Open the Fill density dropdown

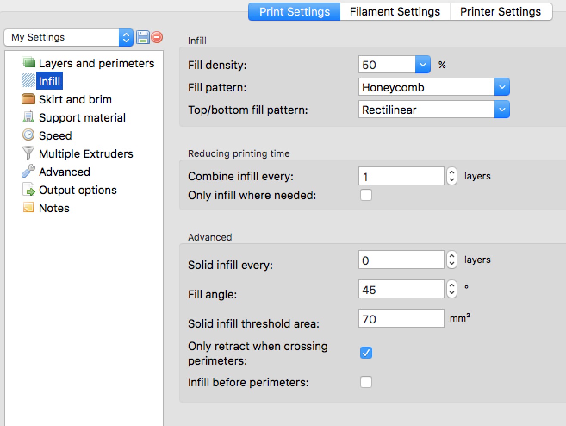[423, 65]
